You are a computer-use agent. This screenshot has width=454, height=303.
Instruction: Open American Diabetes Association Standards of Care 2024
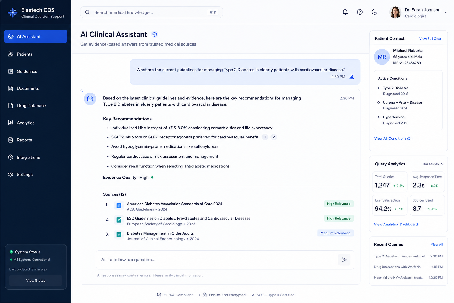(174, 204)
